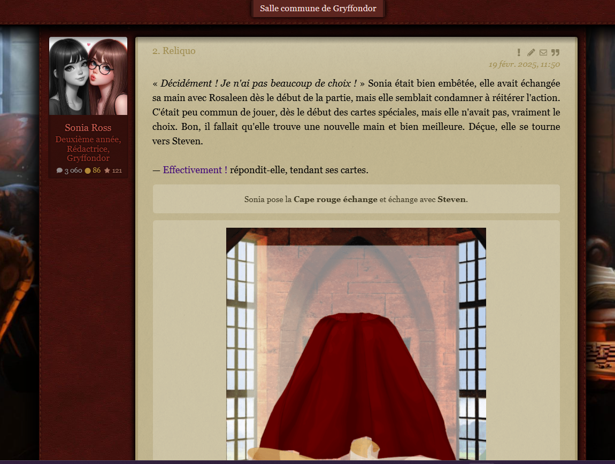Open the Salle commune de Gryffondor tab
Image resolution: width=615 pixels, height=464 pixels.
[318, 9]
